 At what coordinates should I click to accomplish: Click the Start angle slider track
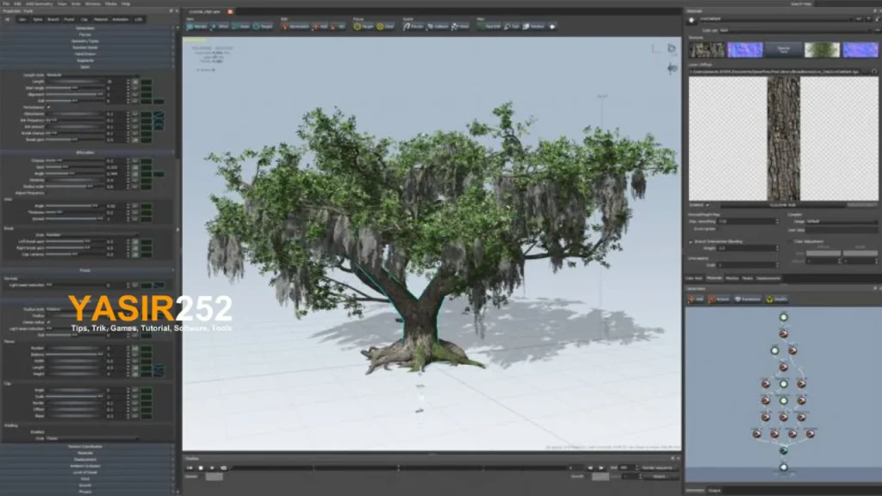75,88
